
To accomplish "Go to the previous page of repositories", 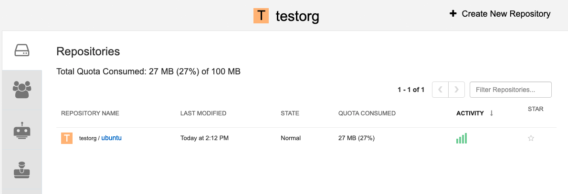I will pos(440,90).
